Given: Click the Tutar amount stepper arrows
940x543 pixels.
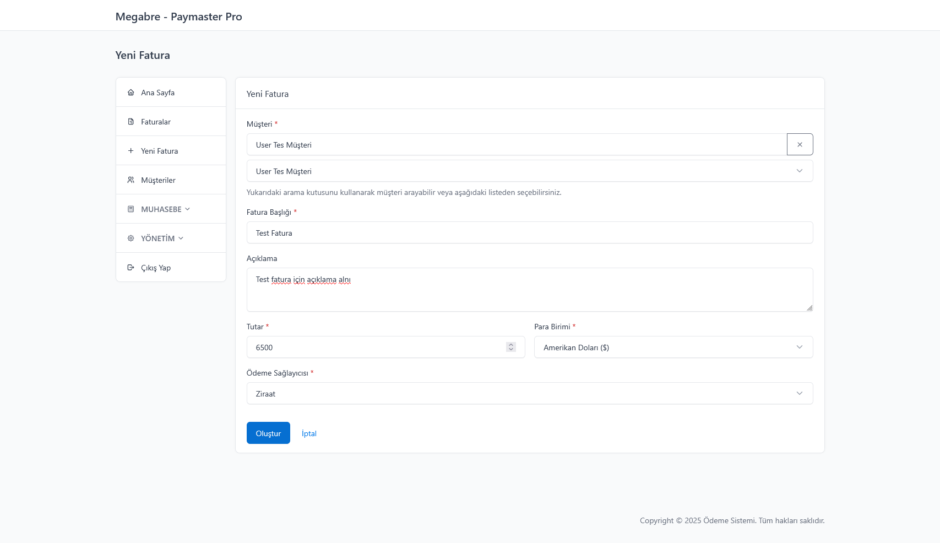Looking at the screenshot, I should pyautogui.click(x=511, y=347).
